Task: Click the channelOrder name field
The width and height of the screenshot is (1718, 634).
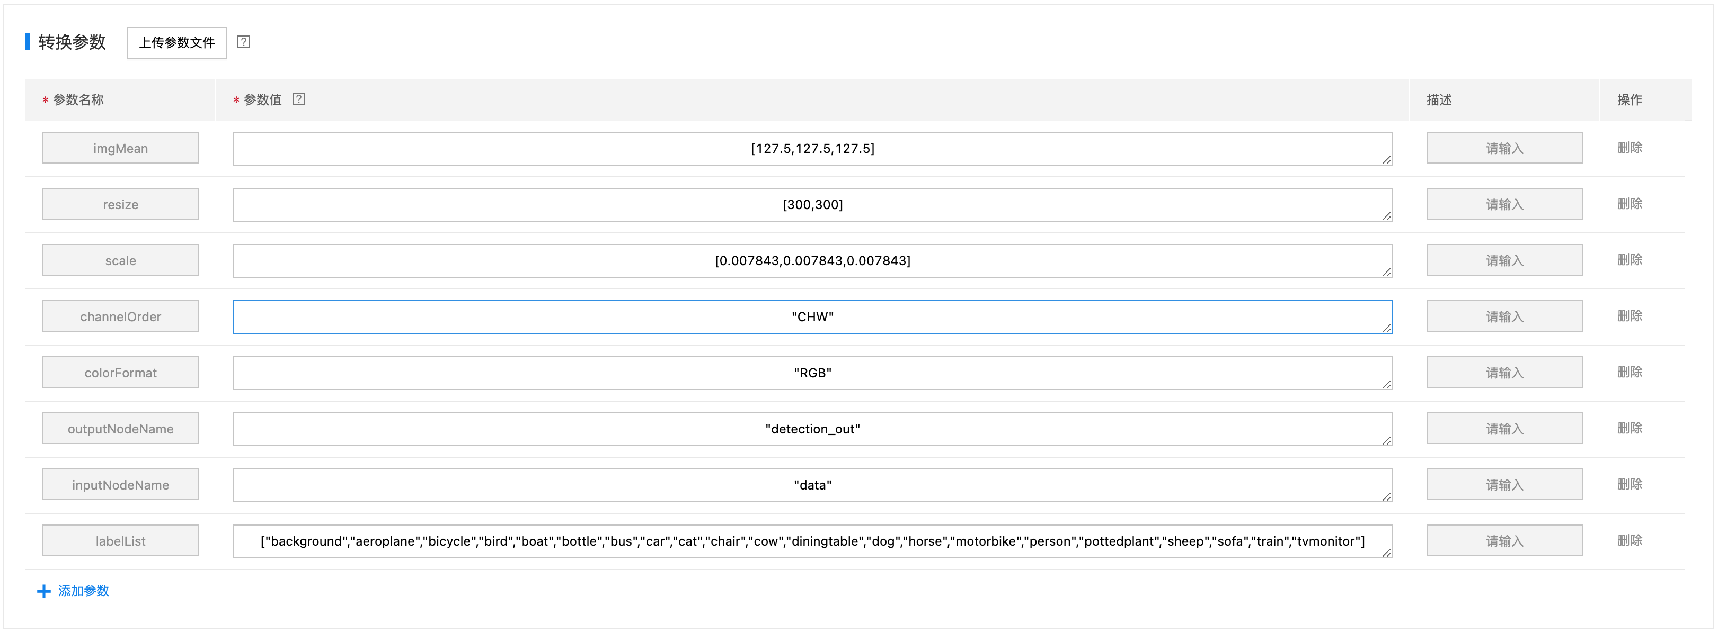Action: coord(121,316)
